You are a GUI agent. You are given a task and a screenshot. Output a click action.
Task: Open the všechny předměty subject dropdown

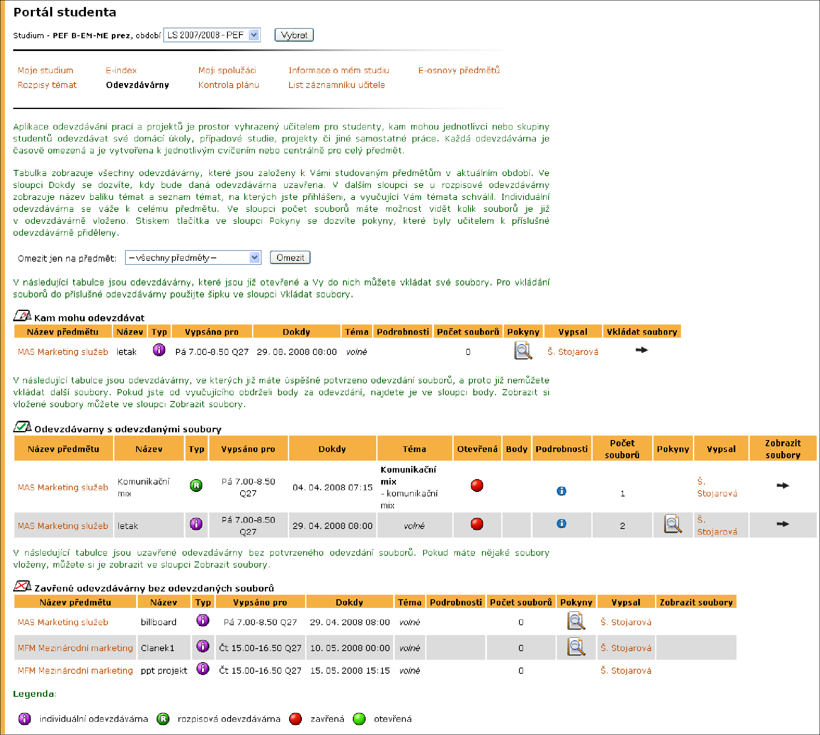click(x=193, y=258)
